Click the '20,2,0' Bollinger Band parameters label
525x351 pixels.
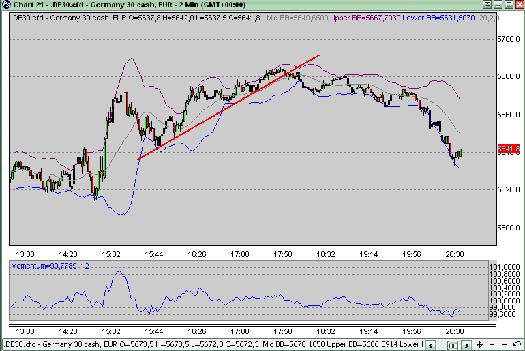coord(489,18)
